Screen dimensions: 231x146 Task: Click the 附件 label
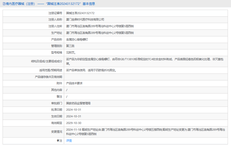(x=59, y=84)
